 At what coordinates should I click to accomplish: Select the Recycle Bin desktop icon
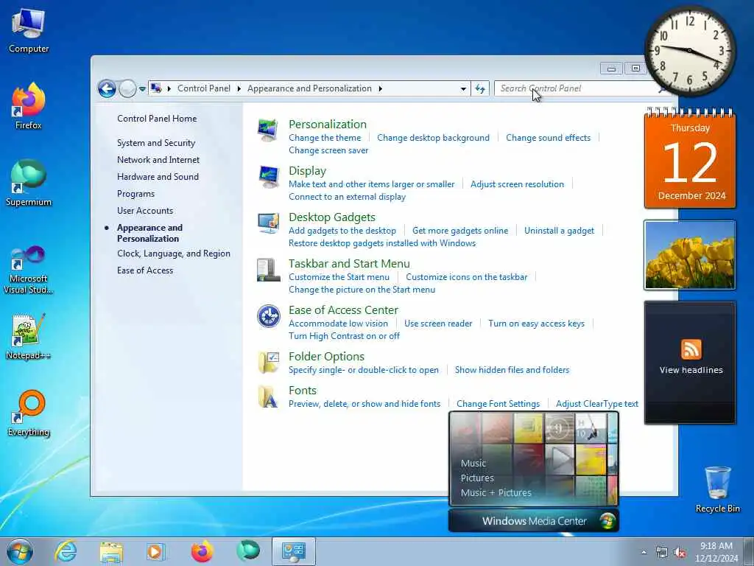point(717,489)
